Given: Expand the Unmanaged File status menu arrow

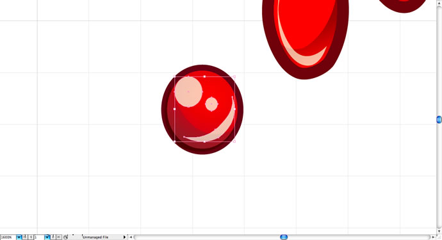Looking at the screenshot, I should pos(124,237).
